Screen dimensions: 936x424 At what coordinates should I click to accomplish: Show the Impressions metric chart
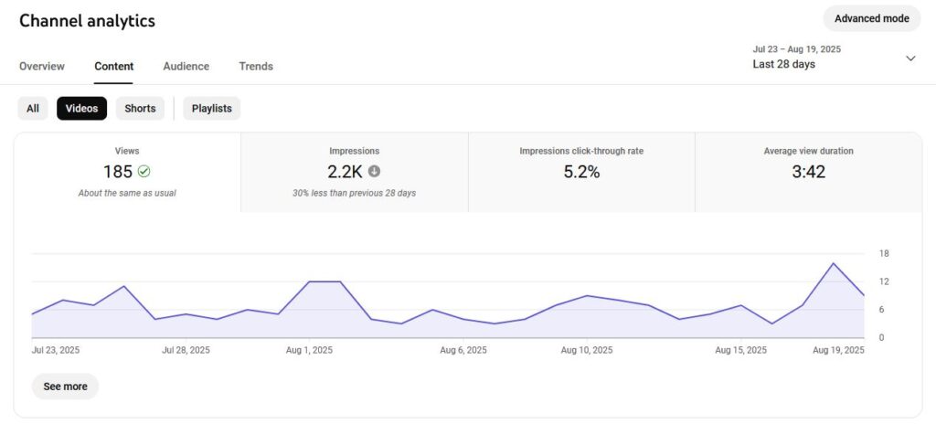point(354,172)
